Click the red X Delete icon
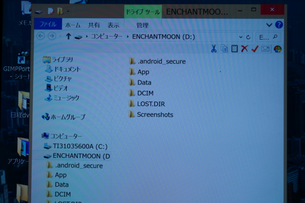This screenshot has width=305, height=203. coord(244,49)
